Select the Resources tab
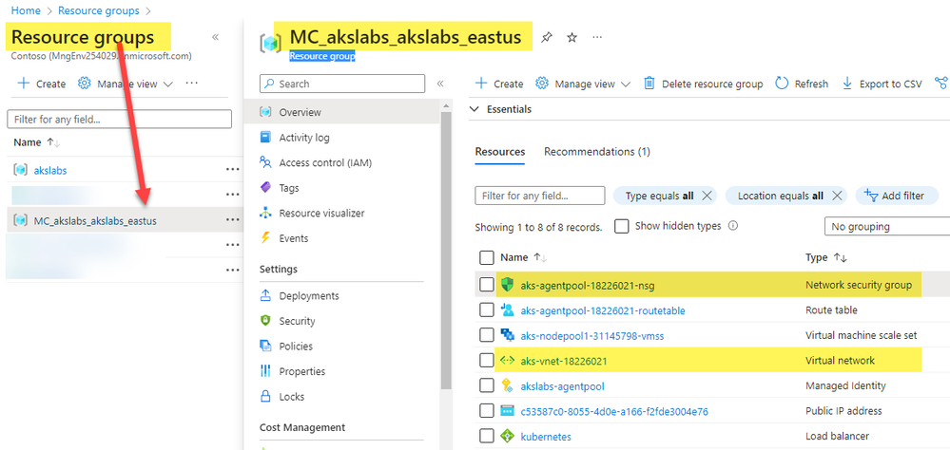The image size is (950, 450). point(500,152)
